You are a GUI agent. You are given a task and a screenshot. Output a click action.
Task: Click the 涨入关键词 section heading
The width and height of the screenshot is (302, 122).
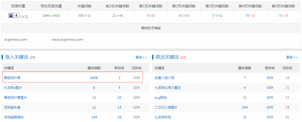point(16,57)
